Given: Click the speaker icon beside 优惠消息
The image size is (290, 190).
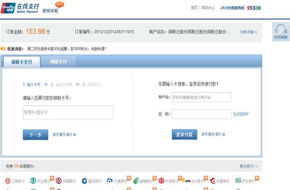Looking at the screenshot, I should click(3, 48).
